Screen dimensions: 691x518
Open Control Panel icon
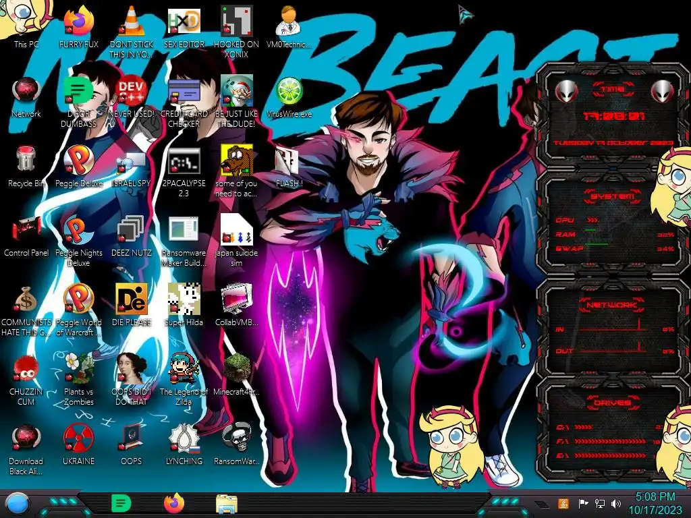click(26, 236)
